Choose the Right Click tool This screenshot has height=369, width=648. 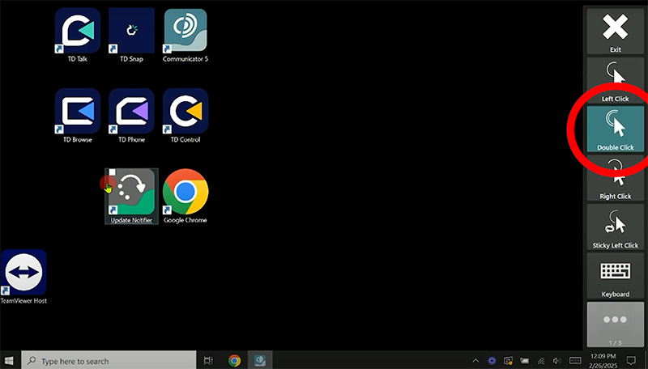pyautogui.click(x=616, y=177)
